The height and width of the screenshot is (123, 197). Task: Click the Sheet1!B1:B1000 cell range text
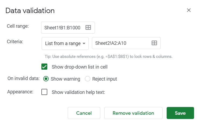coord(62,27)
